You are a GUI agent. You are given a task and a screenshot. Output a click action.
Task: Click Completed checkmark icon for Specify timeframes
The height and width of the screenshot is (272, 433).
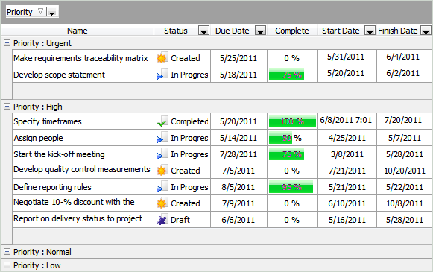[x=162, y=121]
